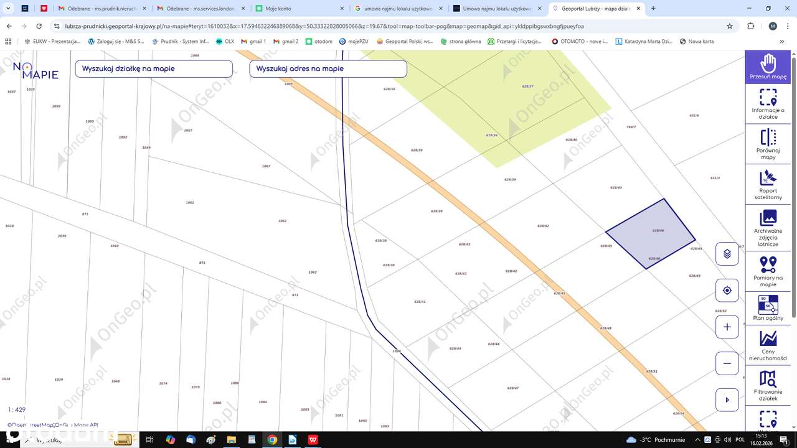
Task: Open Katarzyna Marta Dzi bookmark
Action: point(644,42)
